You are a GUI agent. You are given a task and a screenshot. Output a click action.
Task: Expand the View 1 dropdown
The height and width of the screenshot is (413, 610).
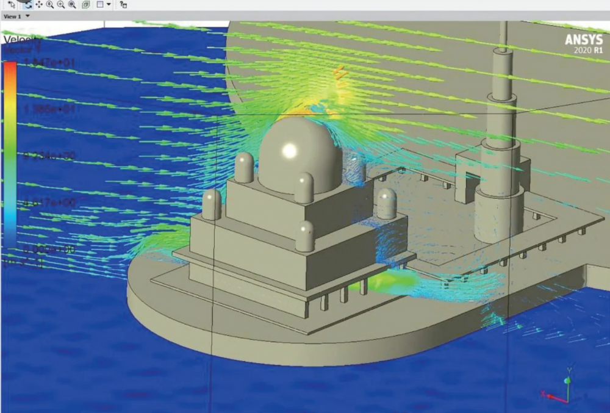pos(27,16)
